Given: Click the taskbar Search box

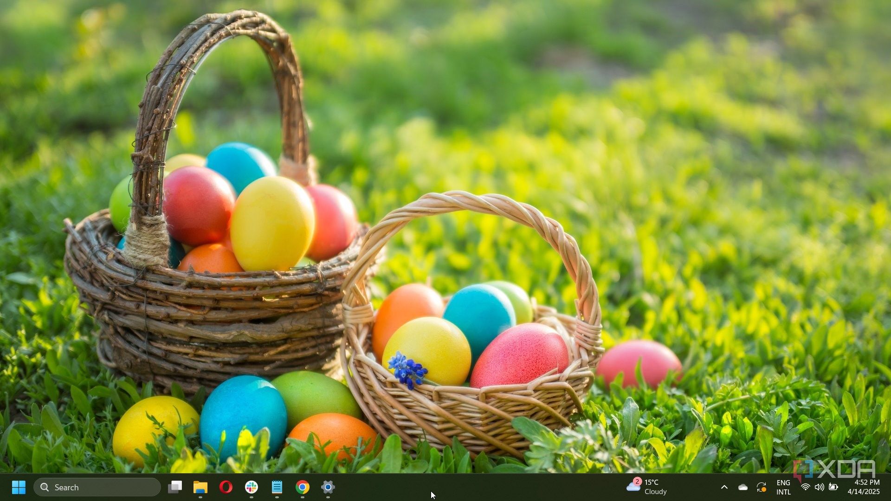Looking at the screenshot, I should point(97,487).
